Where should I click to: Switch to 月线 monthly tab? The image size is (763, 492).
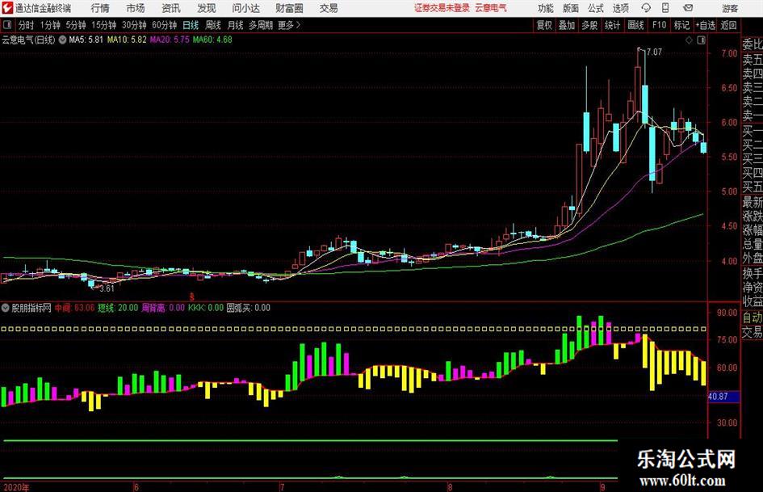[x=236, y=25]
